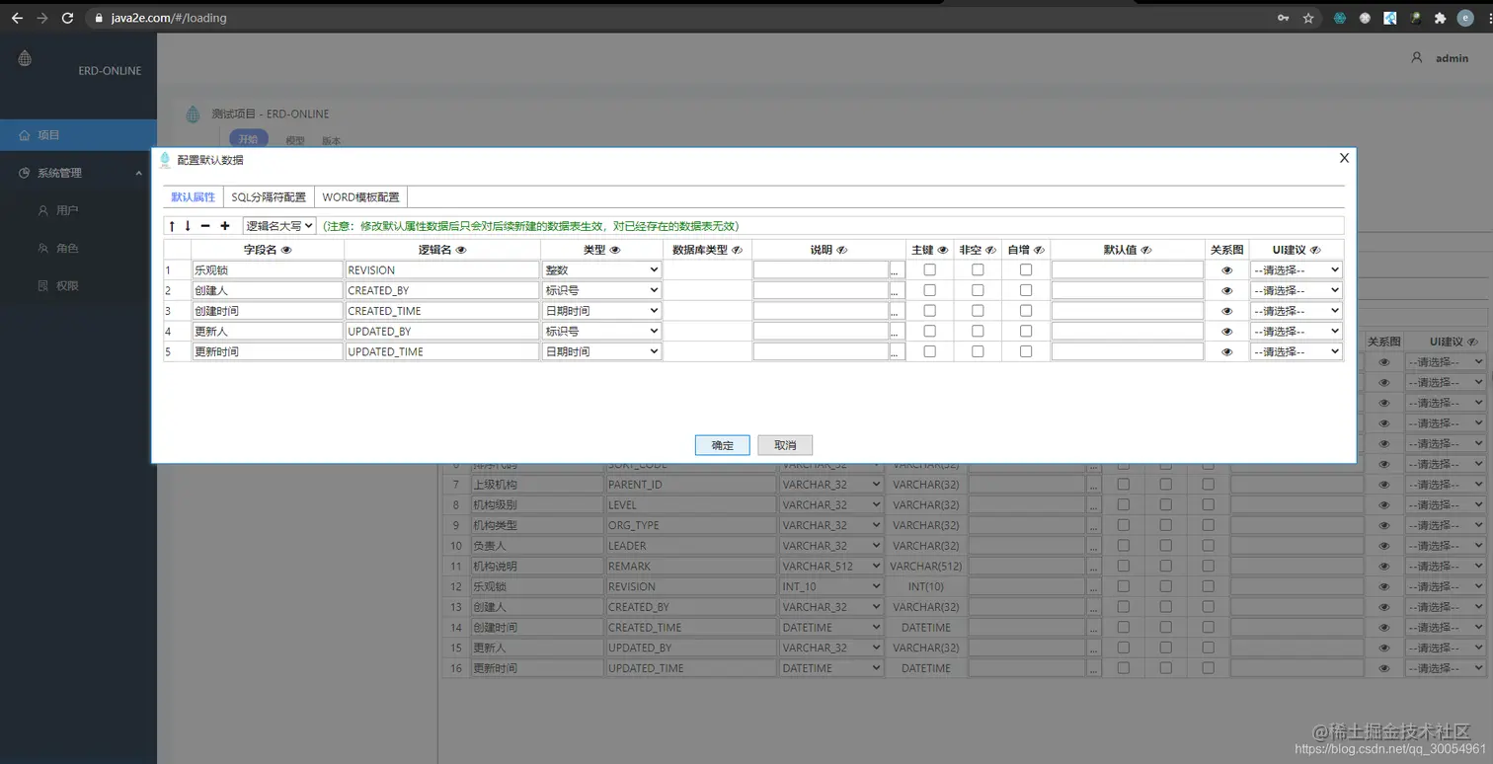Viewport: 1493px width, 764px height.
Task: Open browser extensions puzzle icon
Action: pyautogui.click(x=1440, y=18)
